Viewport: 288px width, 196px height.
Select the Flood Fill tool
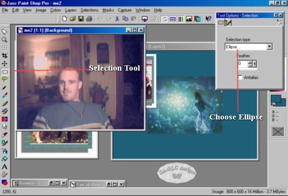[x=4, y=159]
